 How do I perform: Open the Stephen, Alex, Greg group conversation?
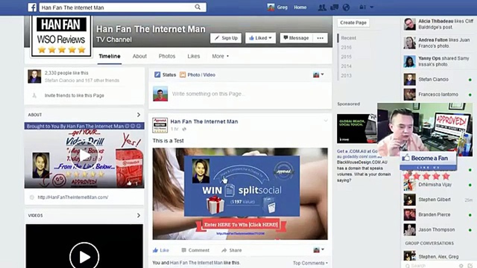point(438,256)
